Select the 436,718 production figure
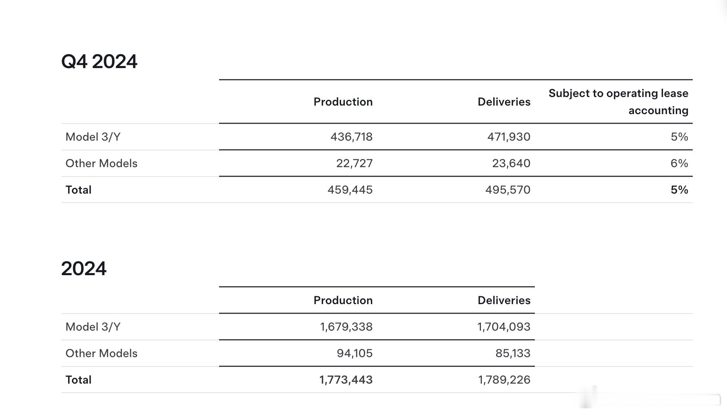727x415 pixels. [x=351, y=137]
